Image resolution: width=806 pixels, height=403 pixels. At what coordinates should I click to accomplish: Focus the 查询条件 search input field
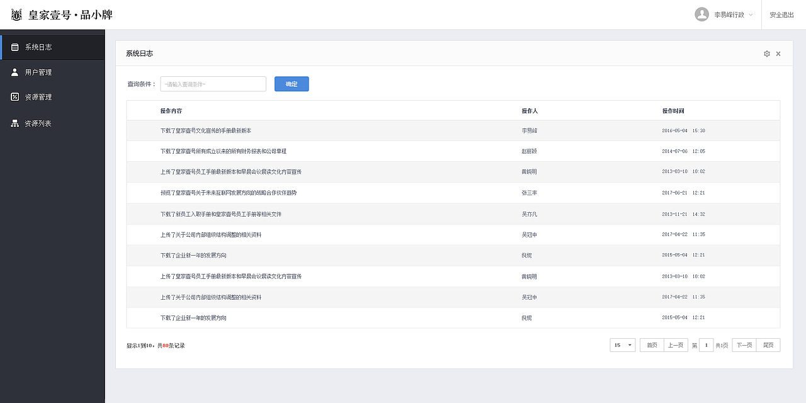pos(213,84)
